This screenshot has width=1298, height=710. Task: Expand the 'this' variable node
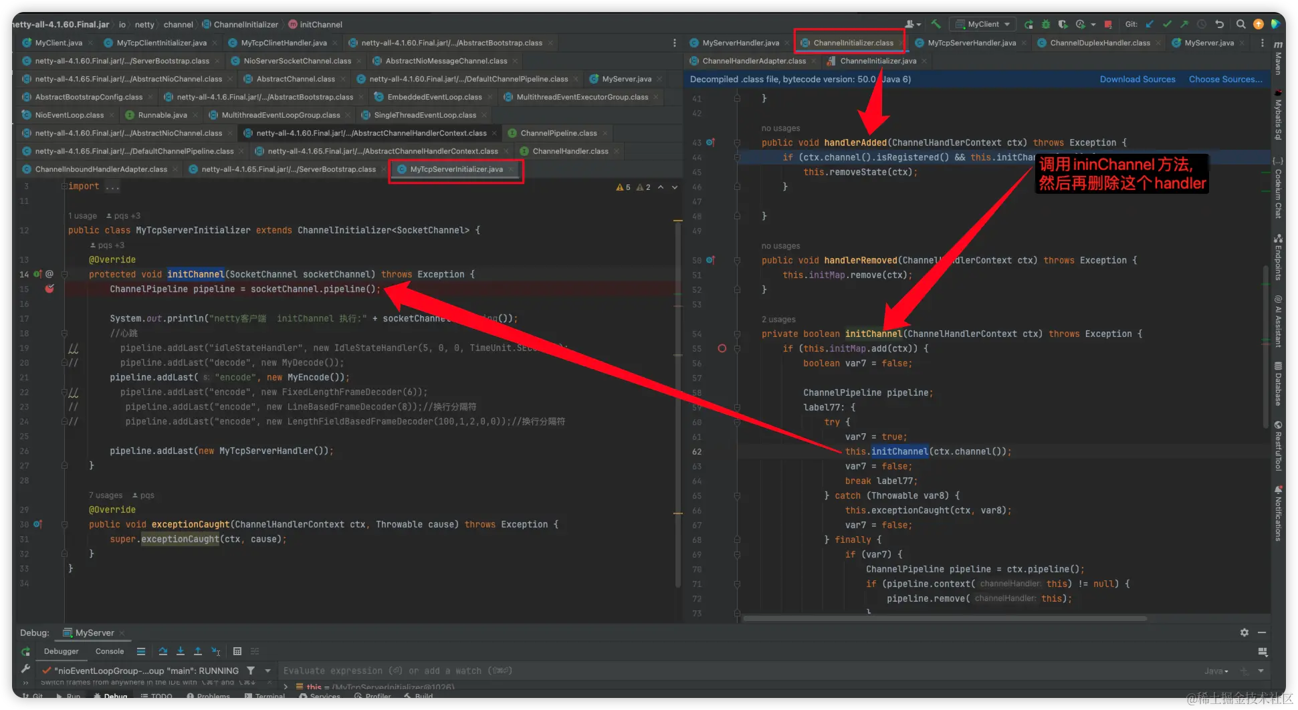click(x=286, y=687)
